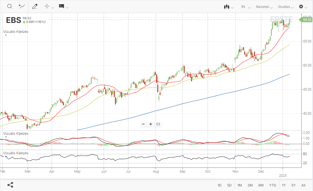Click the add comparison line icon
313x191 pixels.
22,6
